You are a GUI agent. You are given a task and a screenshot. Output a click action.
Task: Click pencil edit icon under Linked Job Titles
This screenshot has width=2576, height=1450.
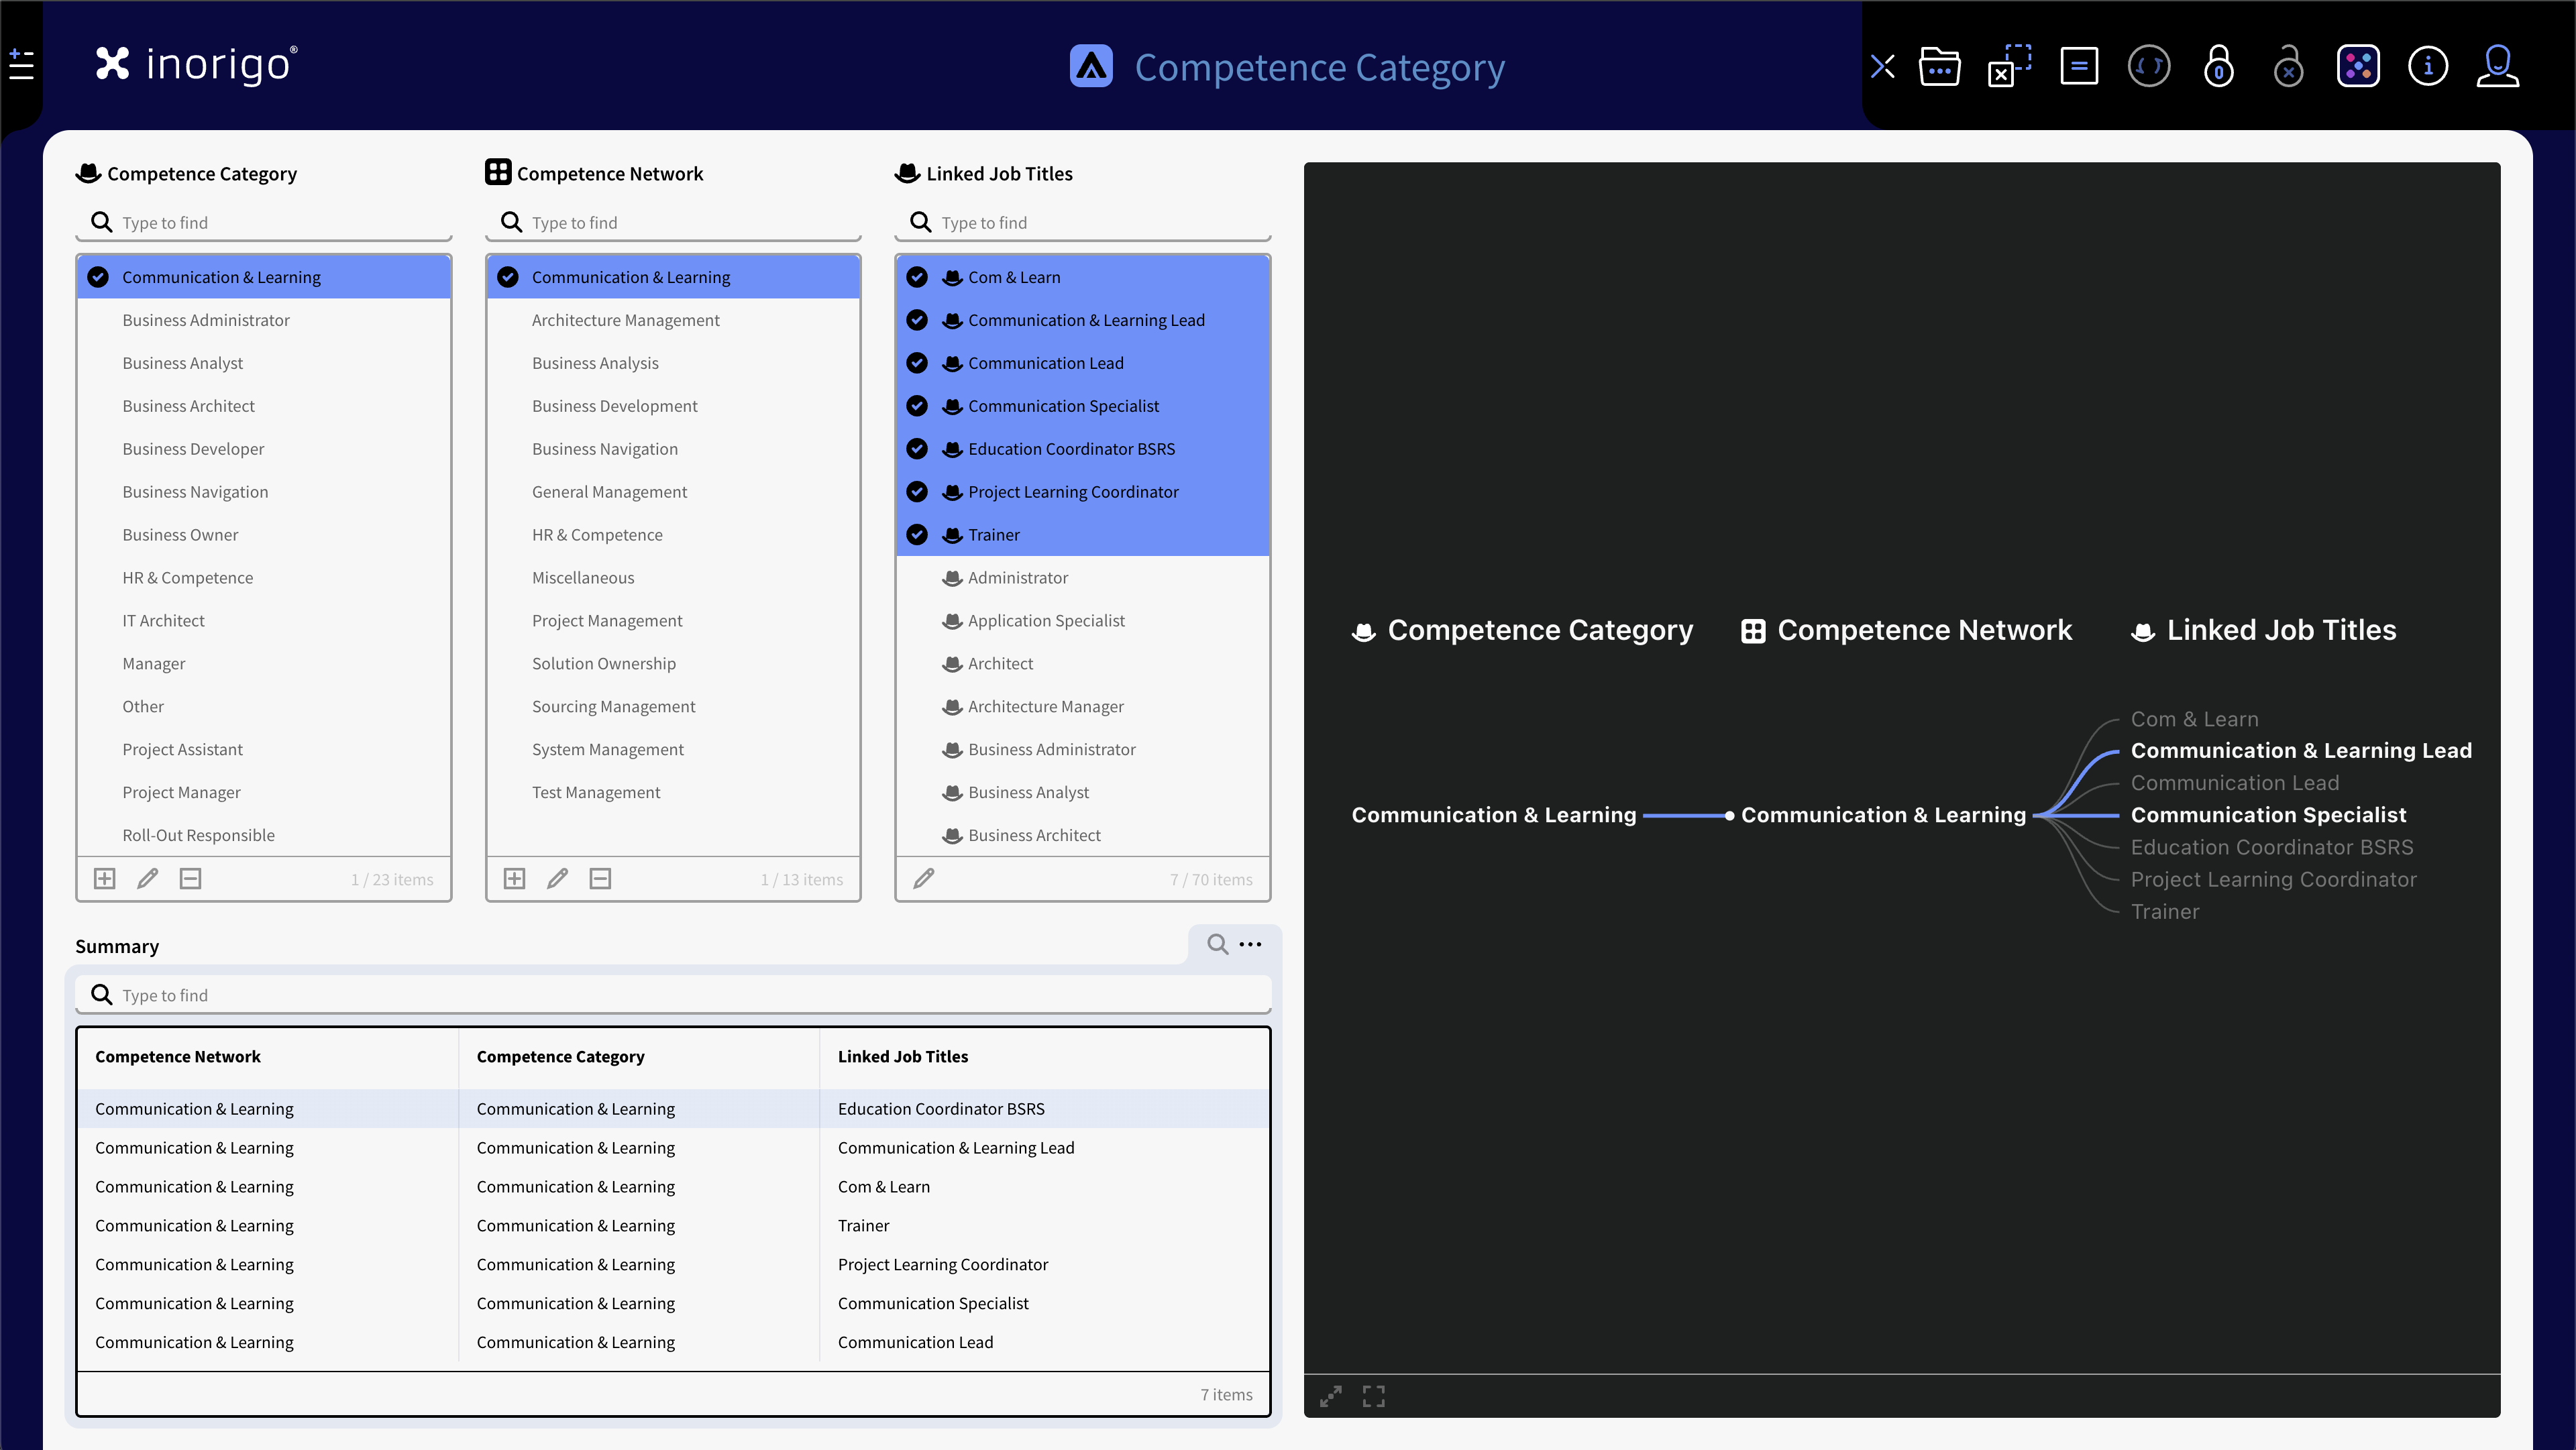click(x=924, y=879)
